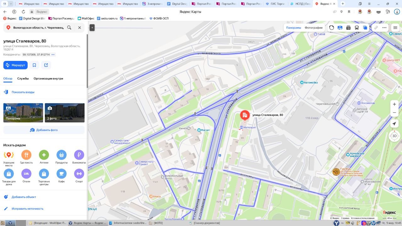402x226 pixels.
Task: Search nearby Спорт
Action: [79, 176]
